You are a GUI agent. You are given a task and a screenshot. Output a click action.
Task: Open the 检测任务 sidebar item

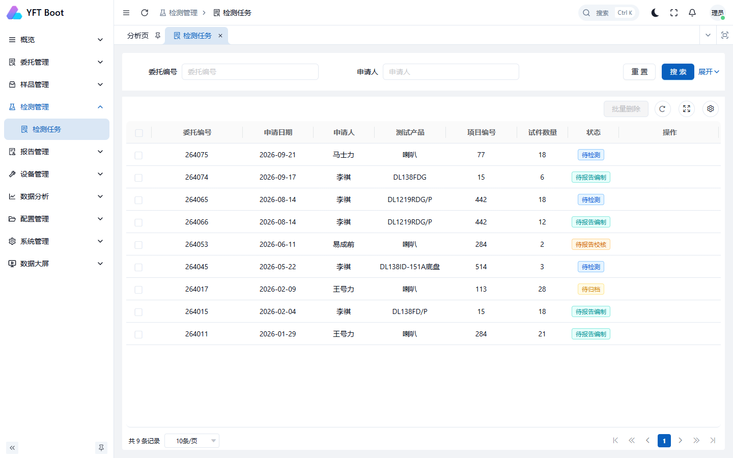pos(57,129)
